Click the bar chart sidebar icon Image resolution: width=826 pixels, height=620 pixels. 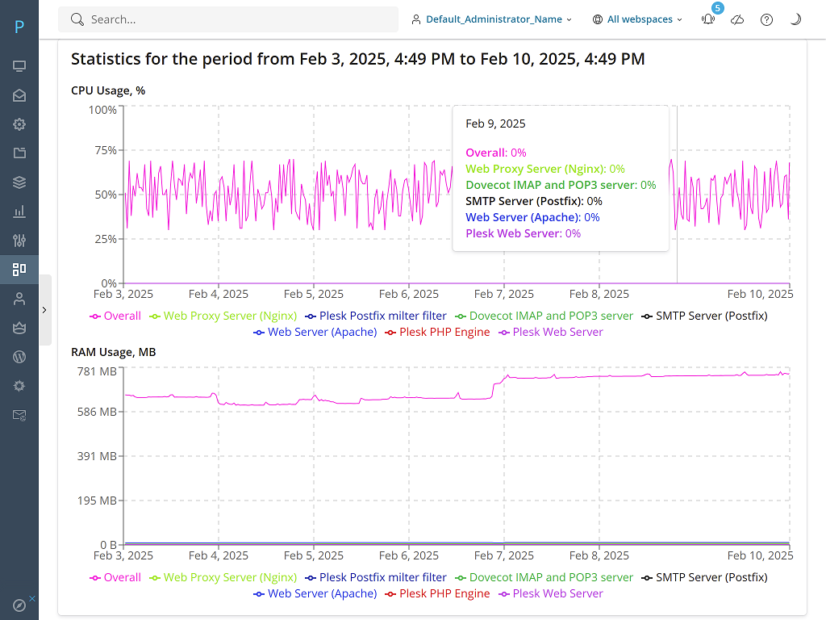[19, 212]
